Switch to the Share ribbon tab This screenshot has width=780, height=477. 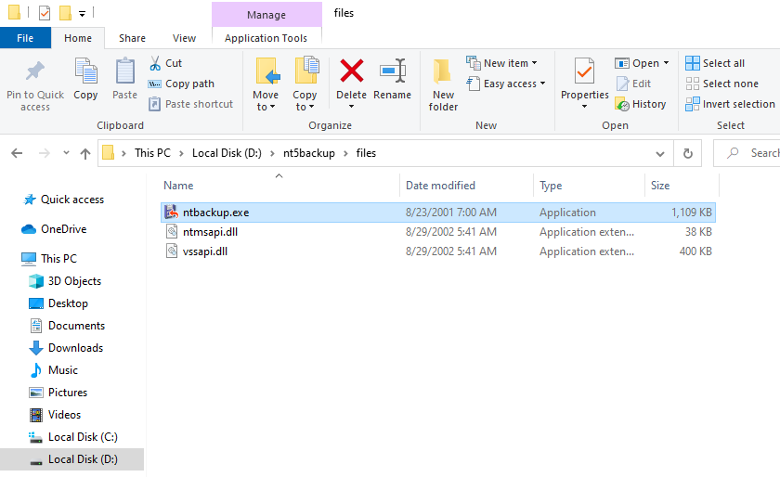132,38
